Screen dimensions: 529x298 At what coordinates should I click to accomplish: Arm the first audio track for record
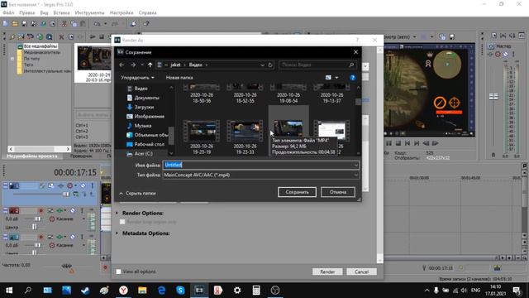click(41, 210)
